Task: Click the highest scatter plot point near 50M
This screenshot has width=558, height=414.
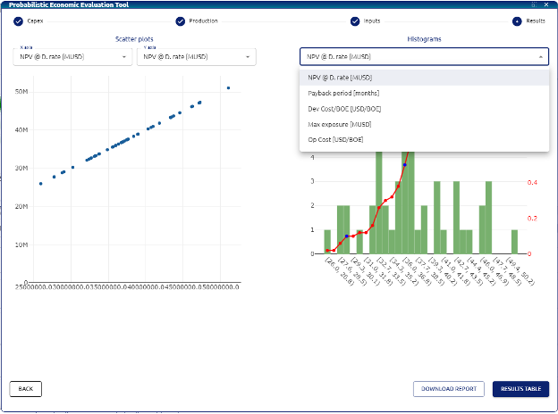Action: (x=229, y=87)
